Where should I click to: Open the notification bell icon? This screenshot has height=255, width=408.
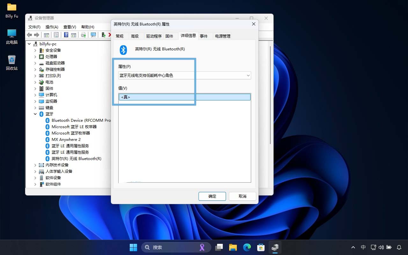coord(399,247)
